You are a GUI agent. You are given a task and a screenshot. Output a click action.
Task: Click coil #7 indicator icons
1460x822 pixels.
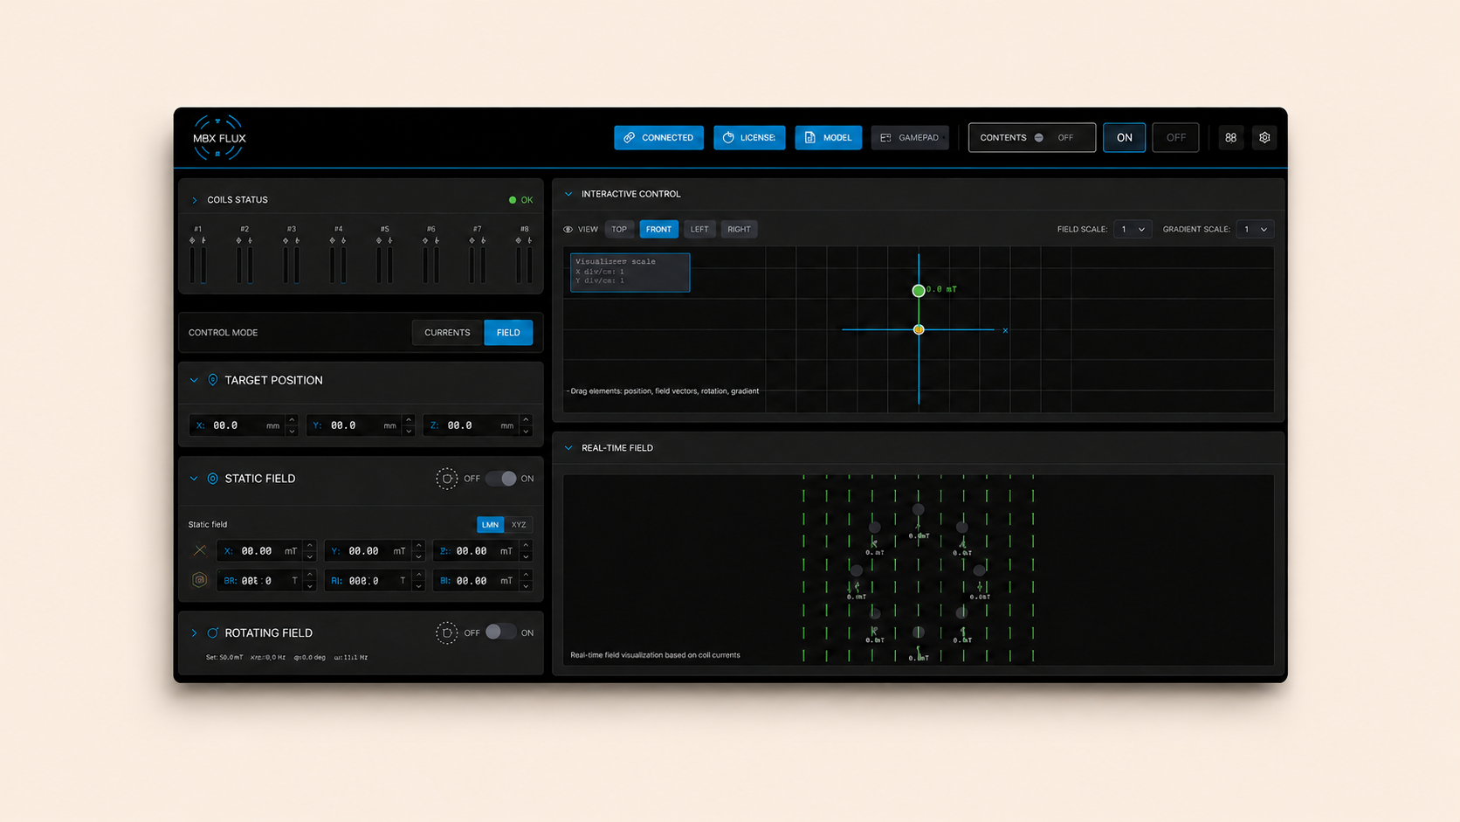(x=477, y=240)
